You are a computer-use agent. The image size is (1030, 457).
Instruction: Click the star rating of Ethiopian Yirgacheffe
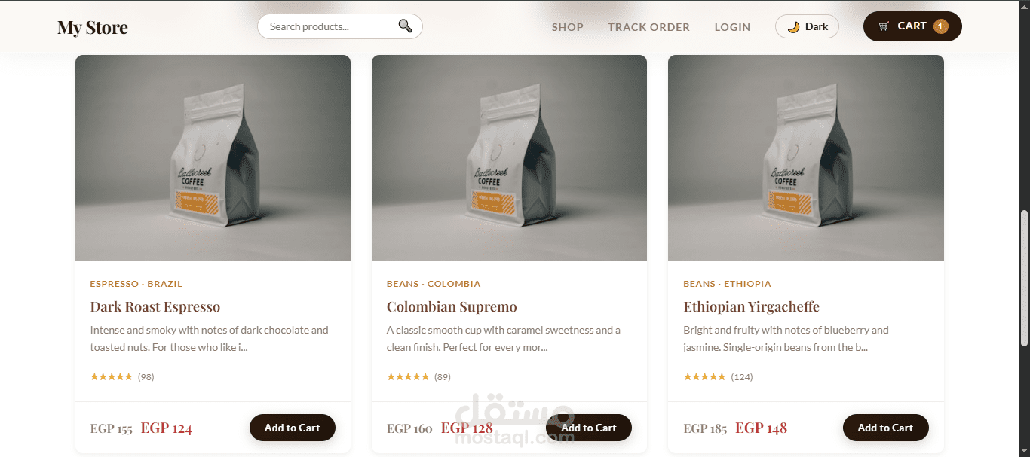[x=704, y=376]
